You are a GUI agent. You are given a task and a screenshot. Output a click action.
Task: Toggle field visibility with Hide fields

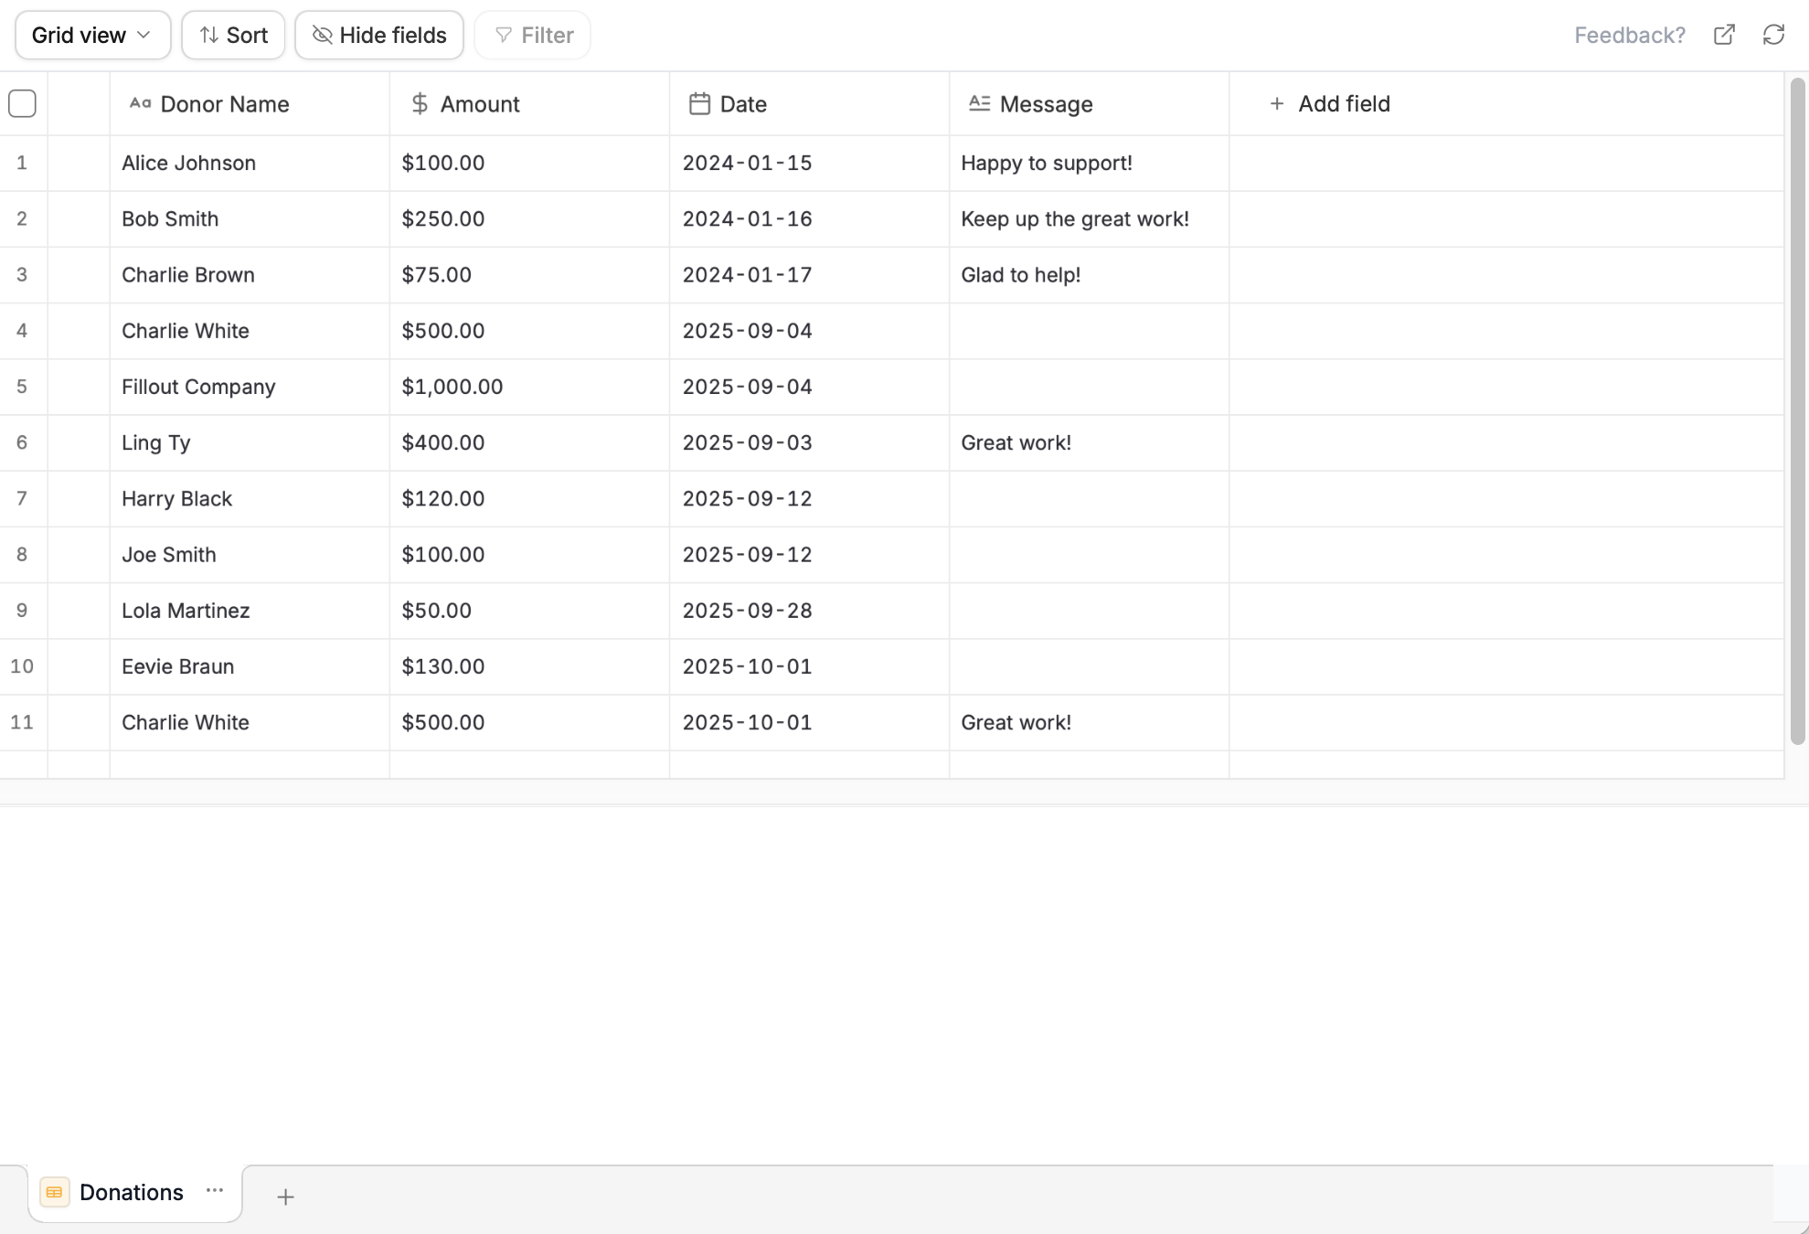point(378,35)
